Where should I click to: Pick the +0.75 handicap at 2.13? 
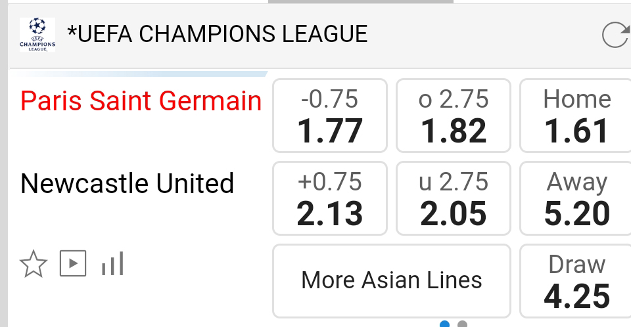[330, 198]
